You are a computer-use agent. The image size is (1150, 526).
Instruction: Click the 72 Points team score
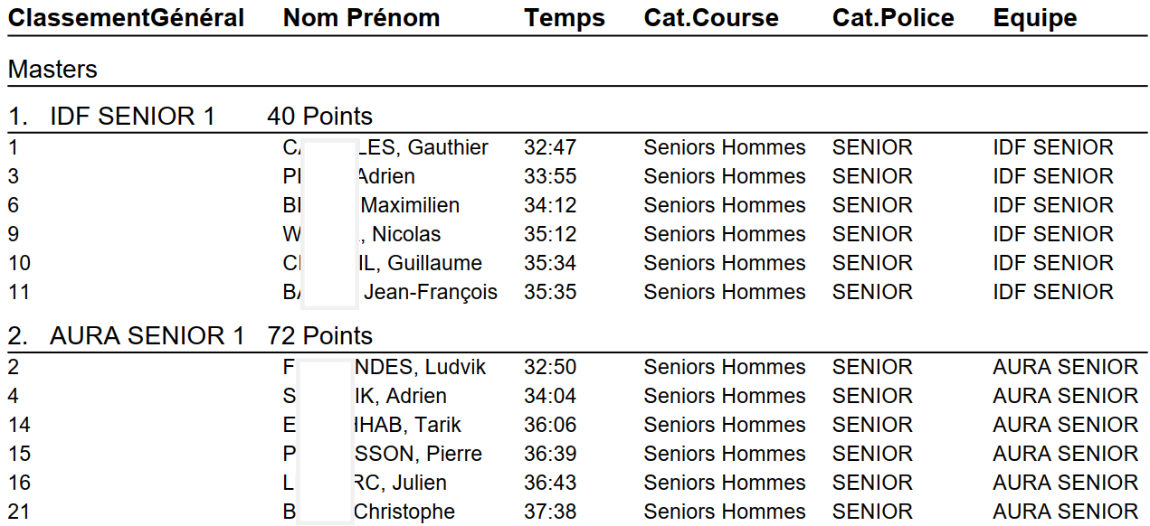pyautogui.click(x=319, y=336)
